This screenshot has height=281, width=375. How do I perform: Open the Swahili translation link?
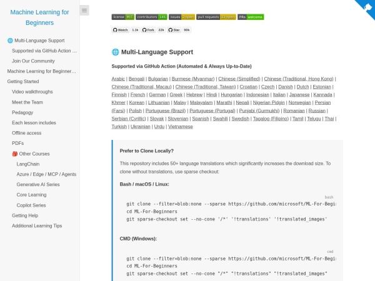(220, 119)
